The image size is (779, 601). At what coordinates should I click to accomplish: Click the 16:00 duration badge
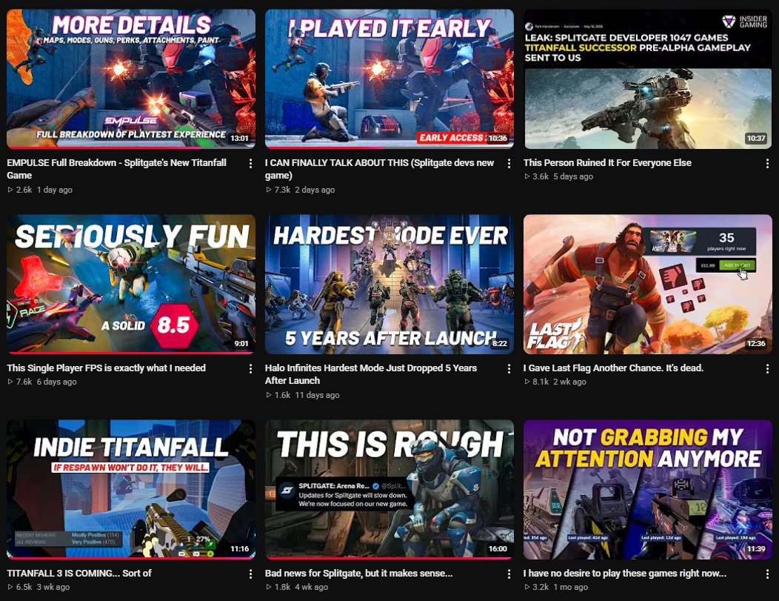pos(498,549)
